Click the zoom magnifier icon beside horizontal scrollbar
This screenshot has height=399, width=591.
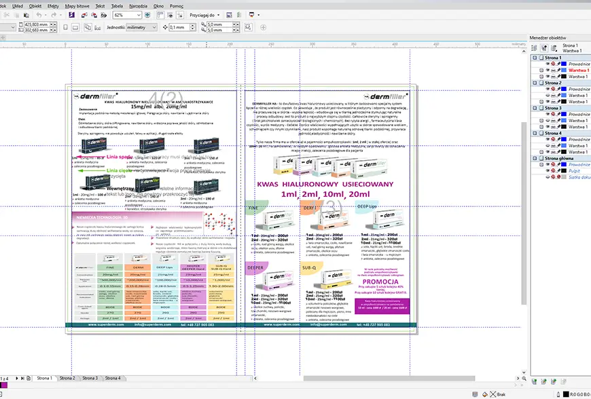(524, 378)
